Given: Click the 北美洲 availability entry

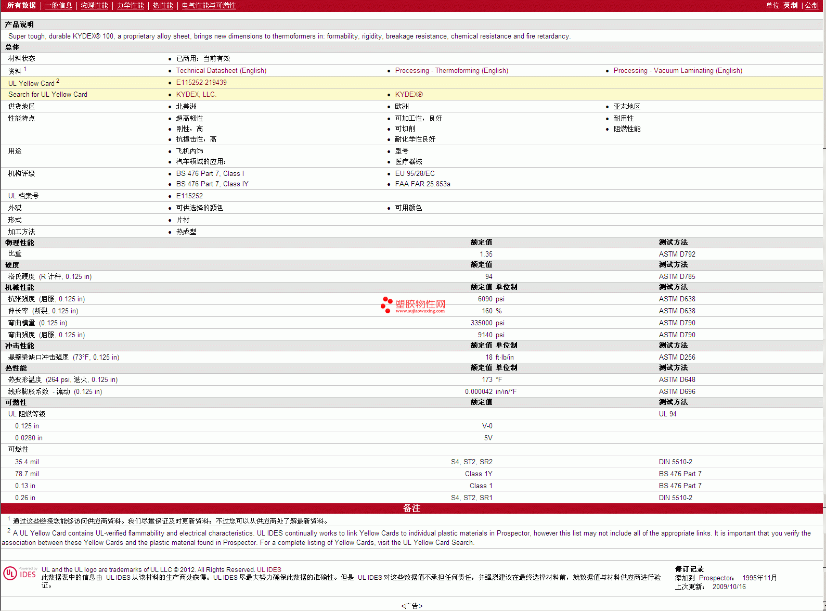Looking at the screenshot, I should pos(186,106).
